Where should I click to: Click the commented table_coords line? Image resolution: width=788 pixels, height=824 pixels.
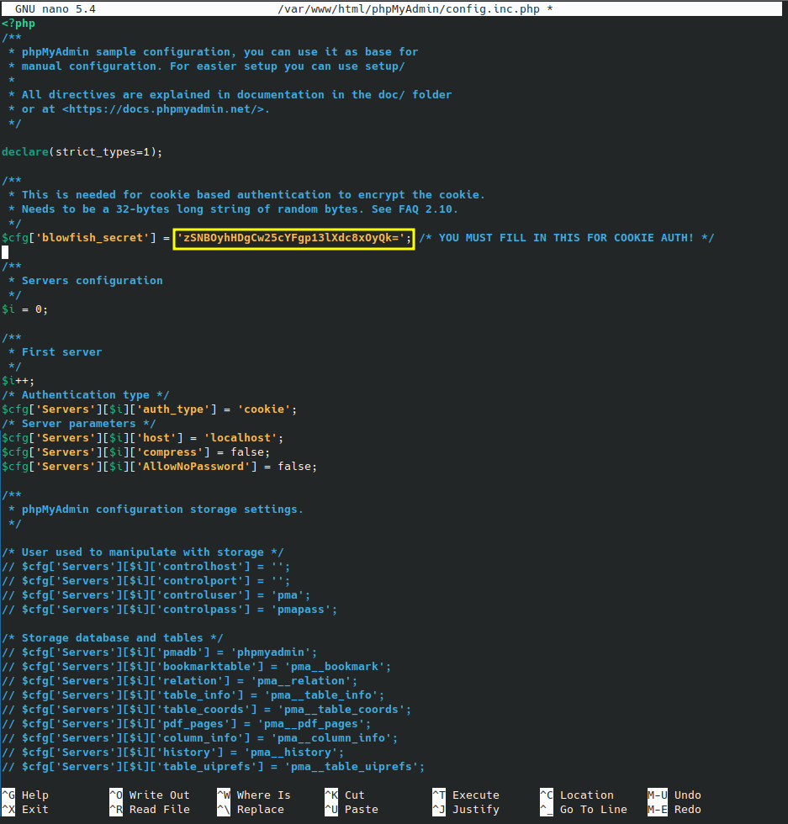point(207,710)
